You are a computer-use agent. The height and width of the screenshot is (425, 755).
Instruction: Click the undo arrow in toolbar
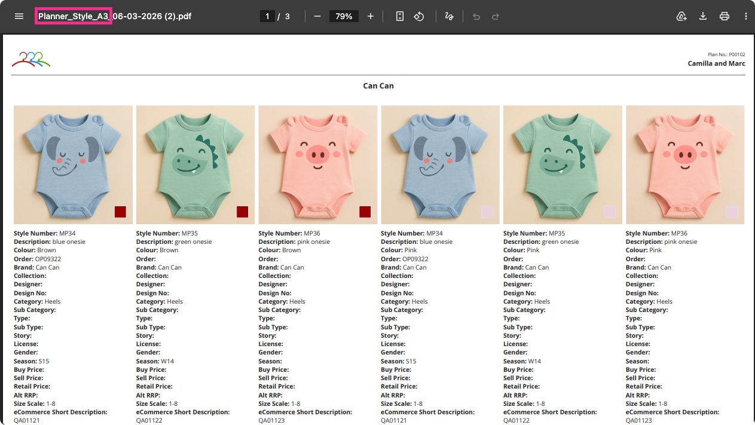476,16
